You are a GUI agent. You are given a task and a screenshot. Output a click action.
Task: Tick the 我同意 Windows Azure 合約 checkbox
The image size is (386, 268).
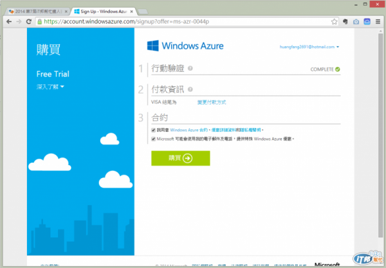pos(153,130)
